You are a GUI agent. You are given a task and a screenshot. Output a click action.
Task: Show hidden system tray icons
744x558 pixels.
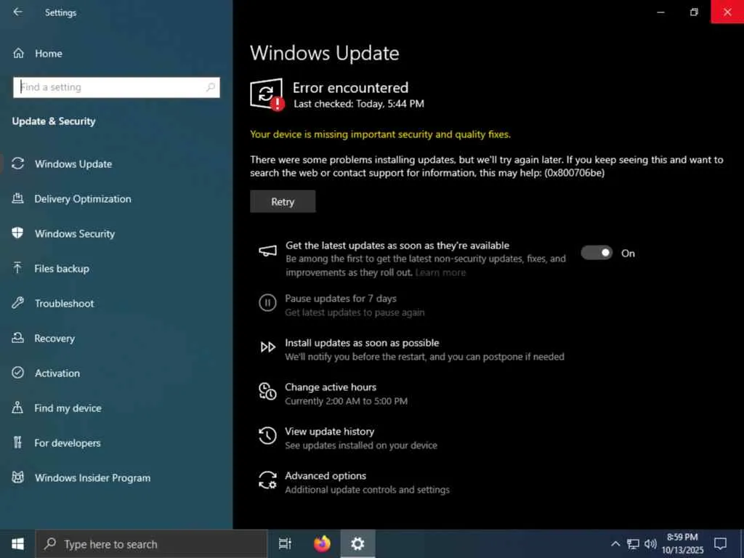615,543
